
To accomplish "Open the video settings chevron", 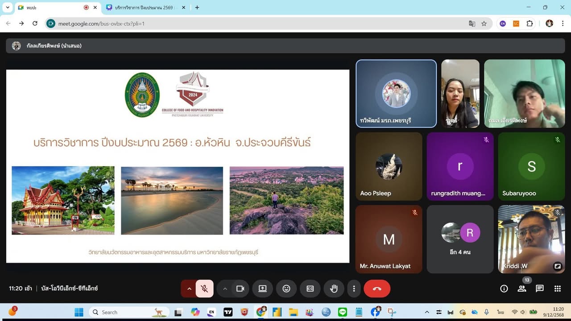I will click(225, 288).
